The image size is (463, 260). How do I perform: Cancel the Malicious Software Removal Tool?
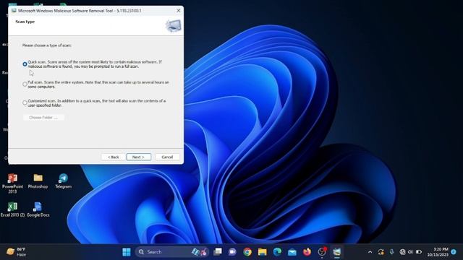[x=167, y=157]
